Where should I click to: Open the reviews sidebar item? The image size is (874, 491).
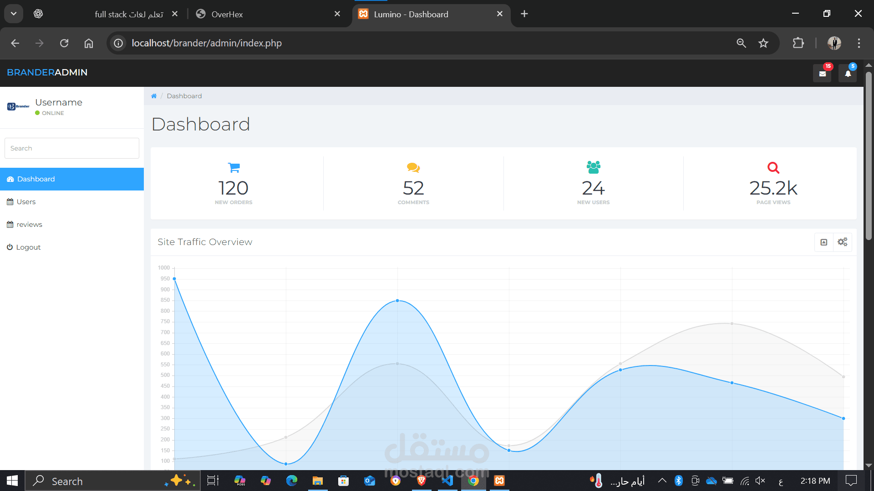pyautogui.click(x=29, y=225)
